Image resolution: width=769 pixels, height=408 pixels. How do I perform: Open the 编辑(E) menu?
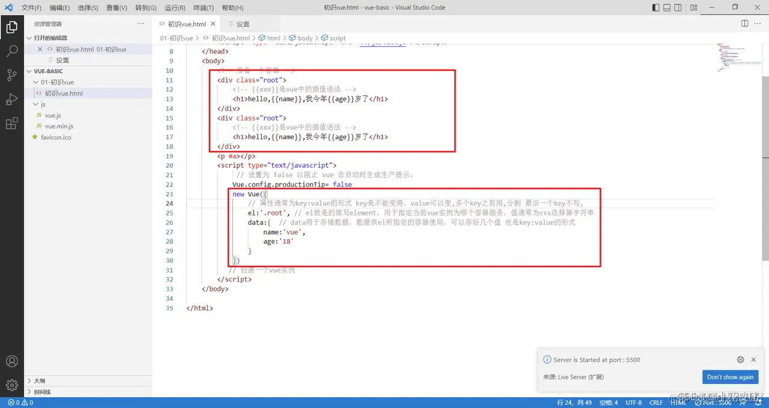59,8
